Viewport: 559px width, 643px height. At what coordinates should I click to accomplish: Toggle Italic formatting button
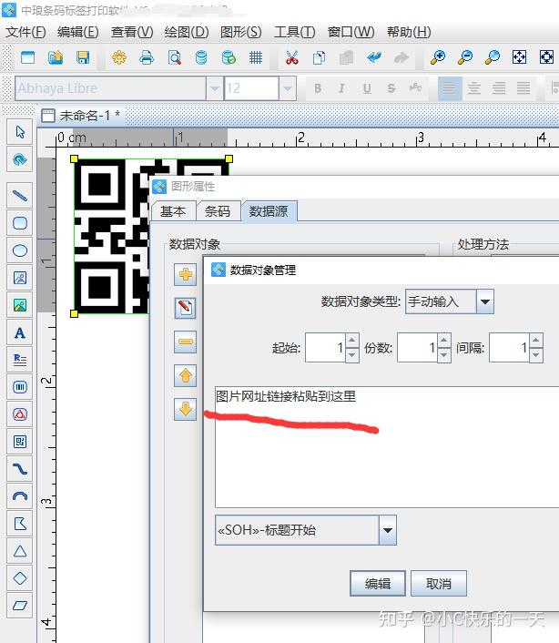coord(341,88)
